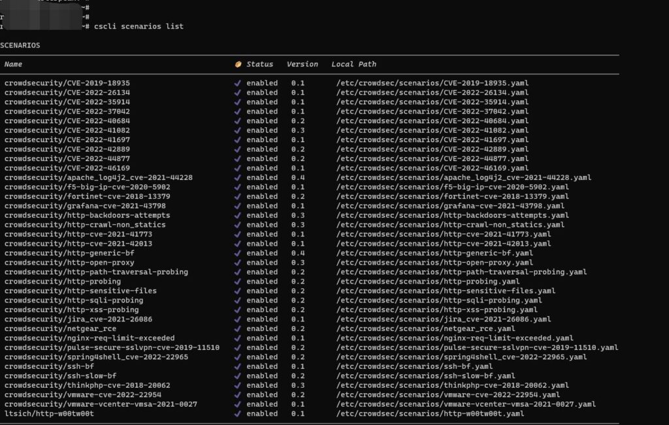This screenshot has height=425, width=669.
Task: Select crowdsecurity/http-open-proxy name
Action: [x=69, y=262]
